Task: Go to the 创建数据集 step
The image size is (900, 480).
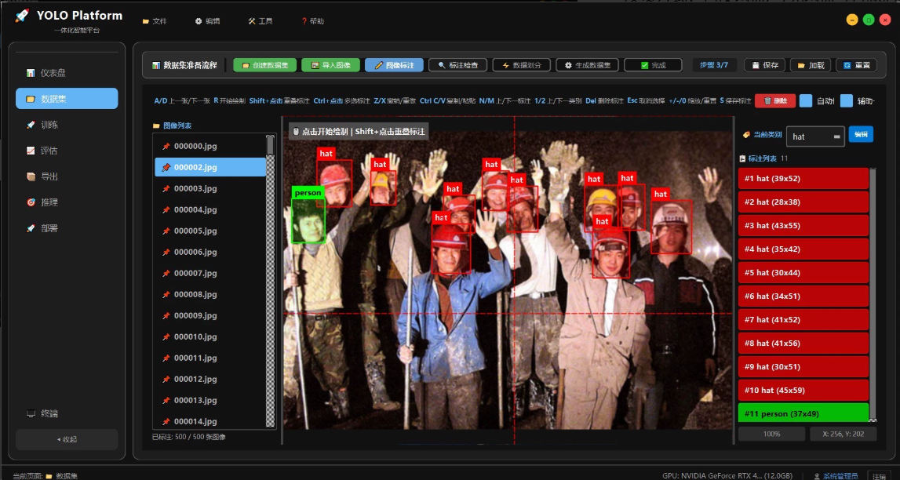Action: tap(265, 65)
